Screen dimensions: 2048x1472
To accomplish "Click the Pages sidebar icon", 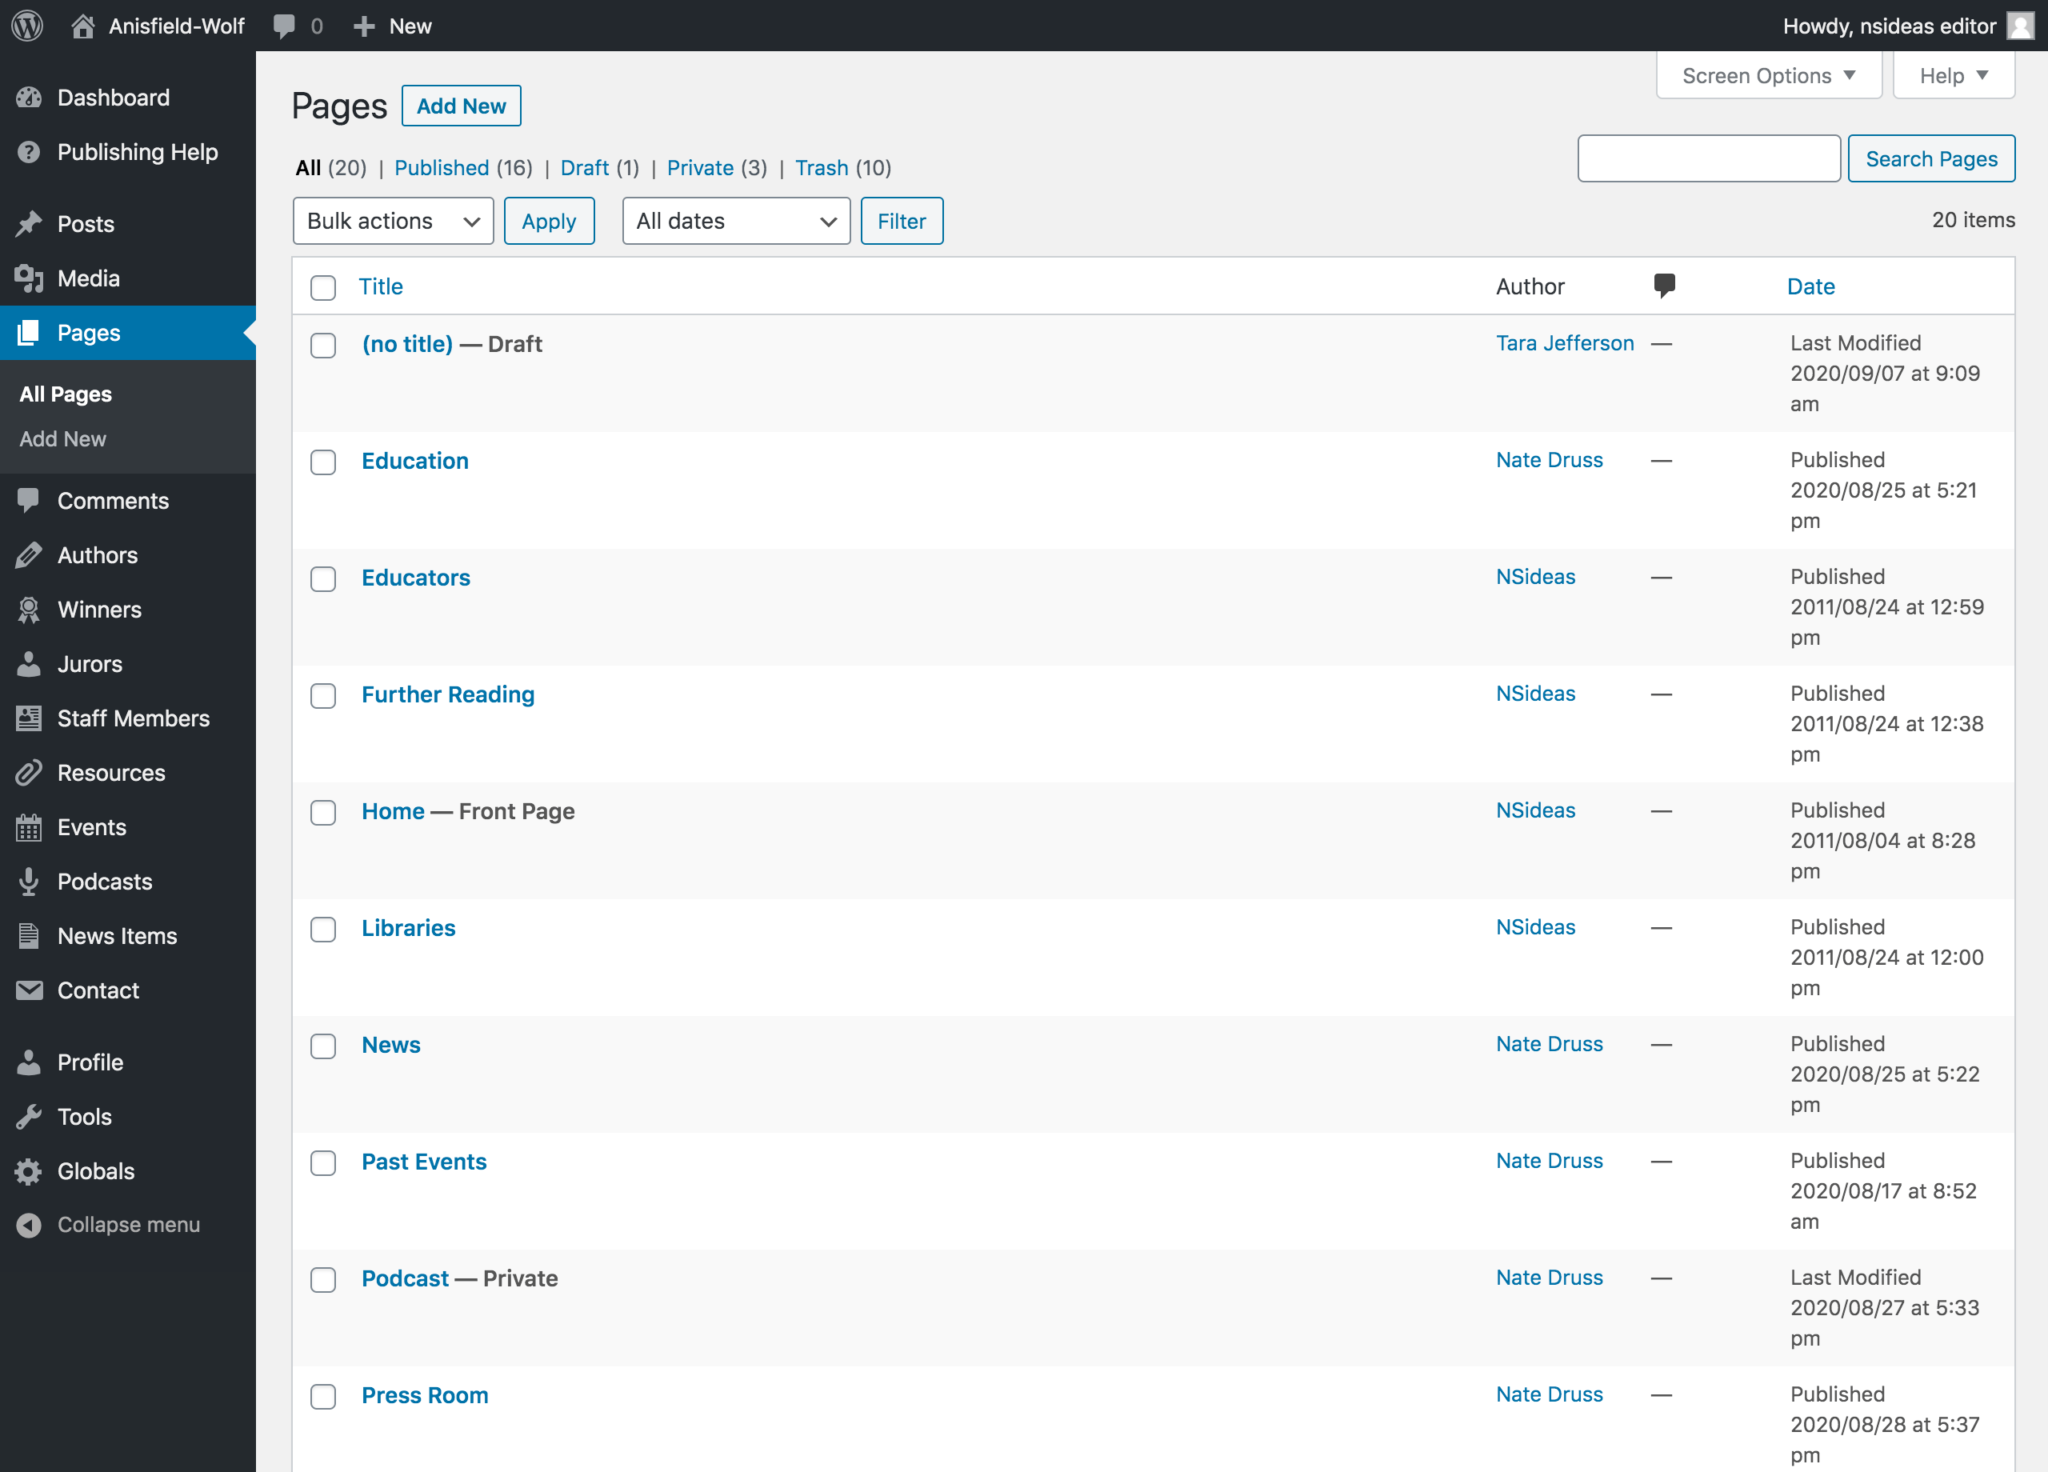I will coord(29,332).
